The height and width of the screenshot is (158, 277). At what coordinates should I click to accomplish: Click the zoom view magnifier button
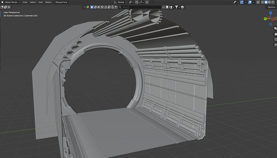pyautogui.click(x=275, y=28)
